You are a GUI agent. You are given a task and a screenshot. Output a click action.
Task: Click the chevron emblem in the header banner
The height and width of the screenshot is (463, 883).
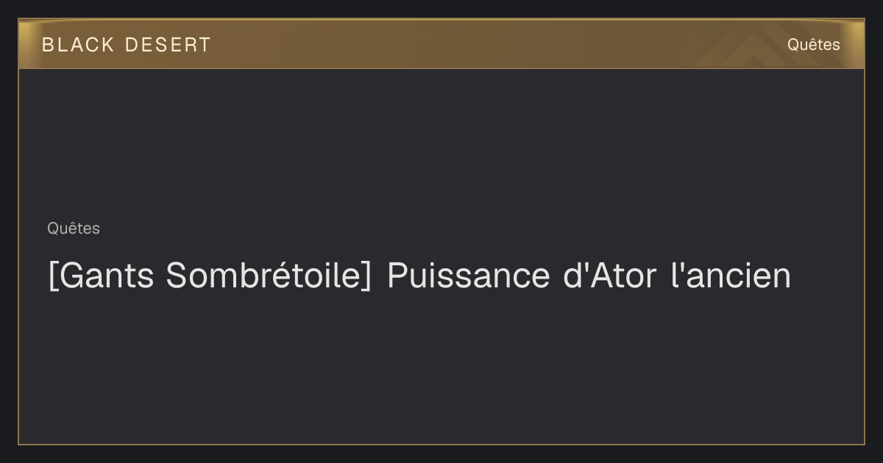click(743, 49)
